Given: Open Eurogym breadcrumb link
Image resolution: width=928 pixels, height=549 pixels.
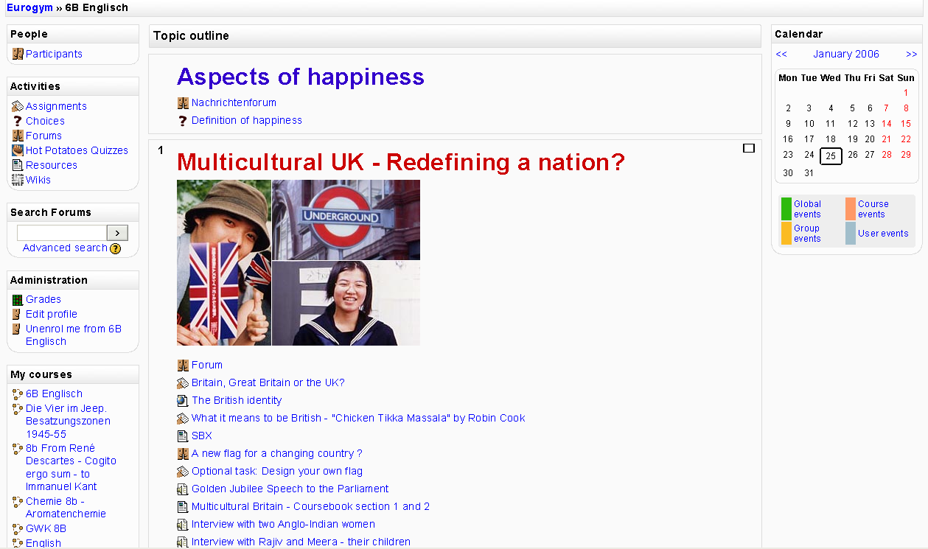Looking at the screenshot, I should (x=29, y=7).
